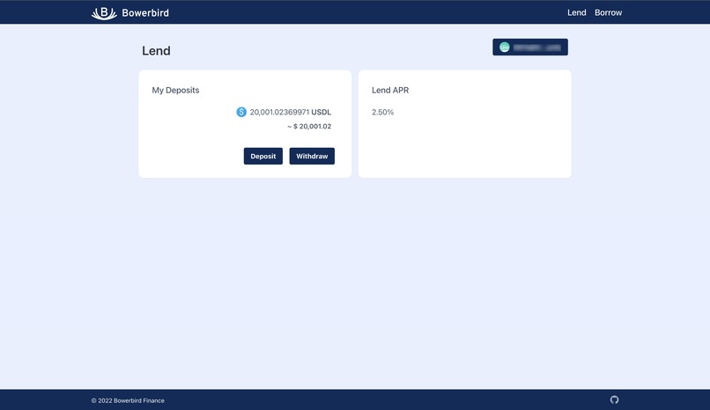Open the Lend navigation item
This screenshot has height=410, width=710.
[x=576, y=12]
